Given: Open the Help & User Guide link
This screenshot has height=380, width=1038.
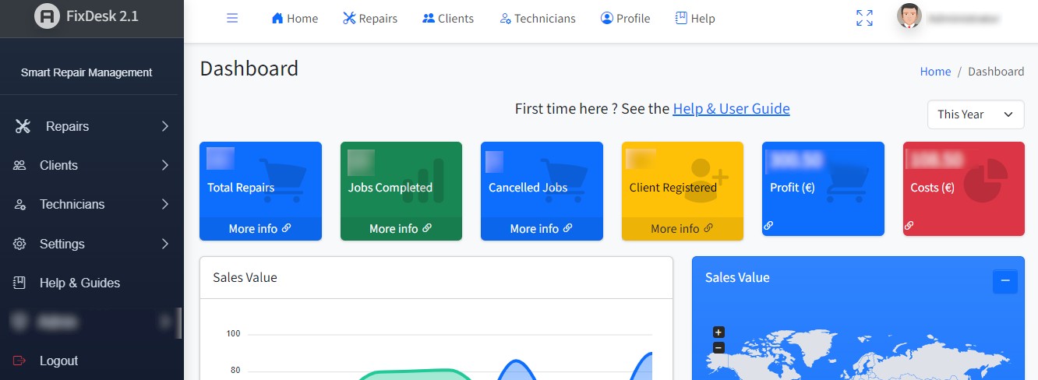Looking at the screenshot, I should pyautogui.click(x=731, y=109).
